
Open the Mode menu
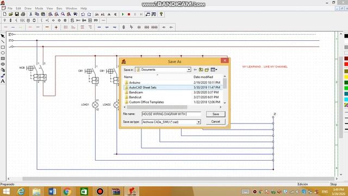tap(39, 9)
